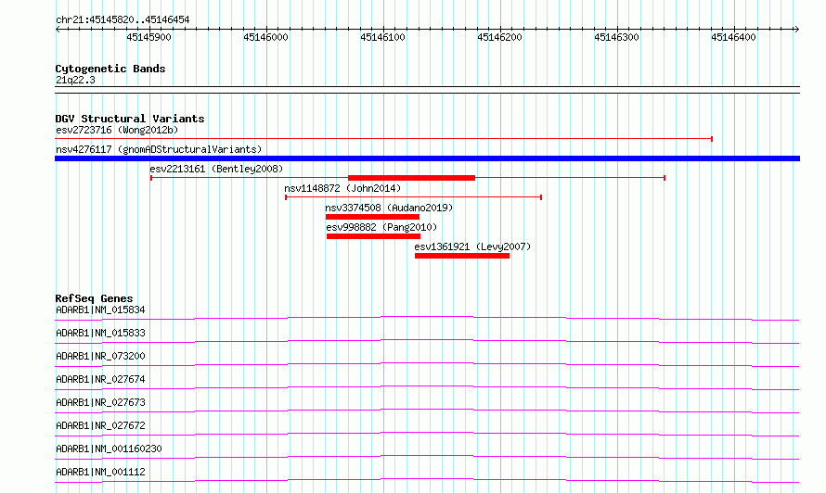The height and width of the screenshot is (493, 826).
Task: Click the red nsv3374508 variant bar
Action: [x=372, y=217]
